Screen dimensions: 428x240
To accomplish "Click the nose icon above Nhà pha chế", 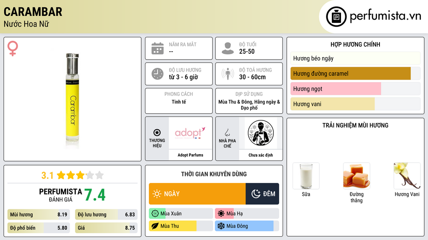I will point(227,132).
